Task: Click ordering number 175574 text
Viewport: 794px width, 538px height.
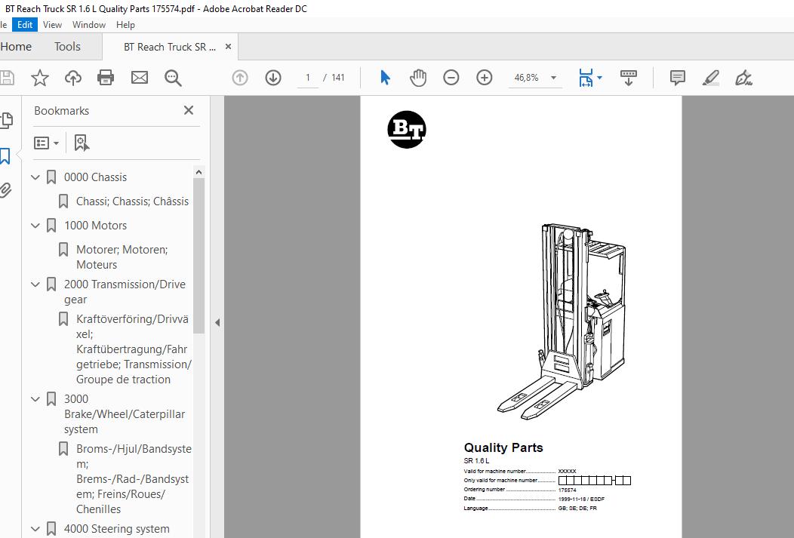Action: (x=567, y=490)
